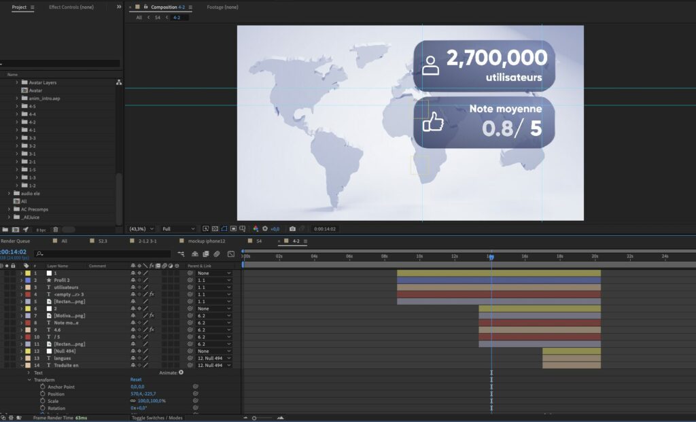Open the mockup iphone12 timeline tab
This screenshot has width=696, height=422.
click(206, 241)
